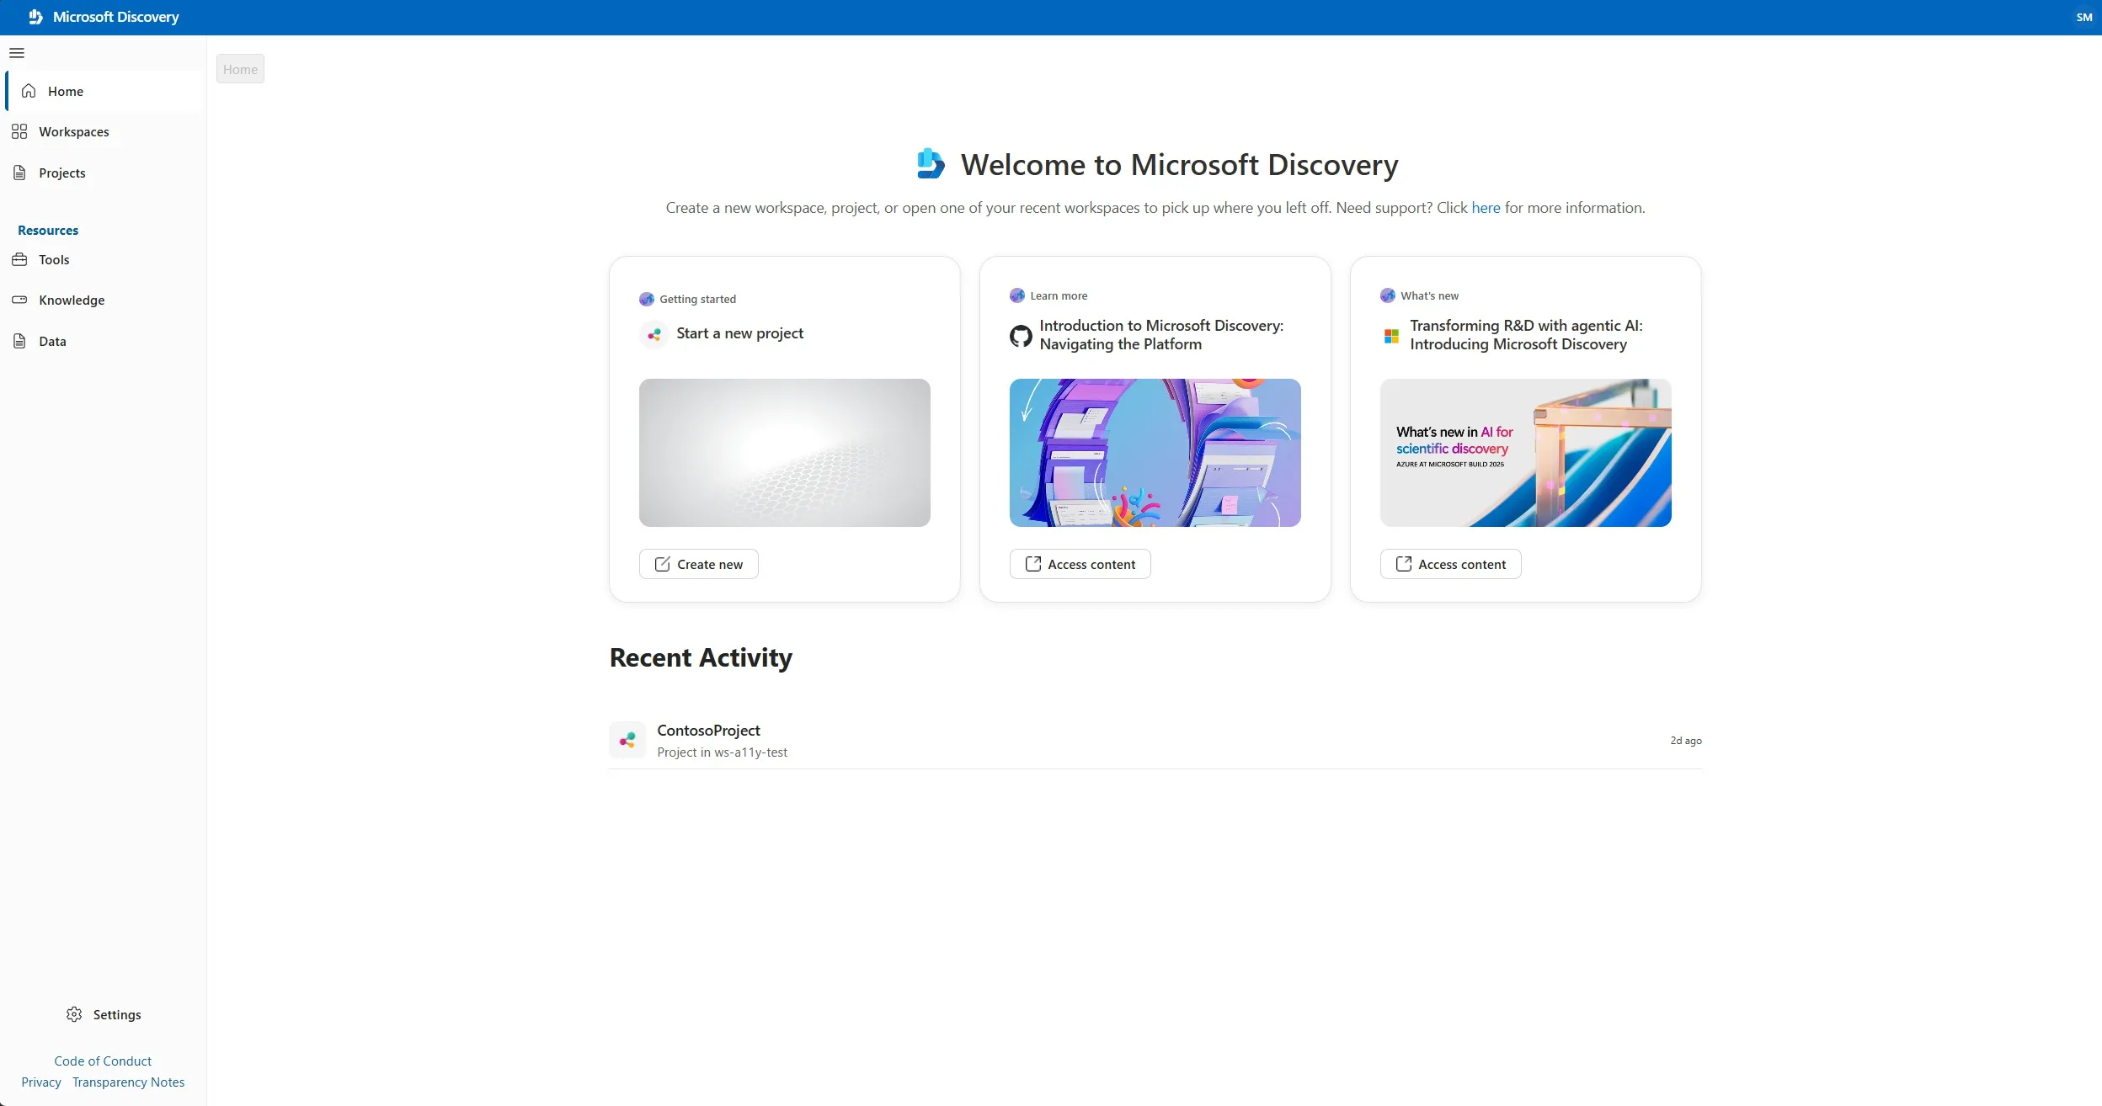The image size is (2102, 1106).
Task: Click the project icon beside Start a new project
Action: (x=654, y=334)
